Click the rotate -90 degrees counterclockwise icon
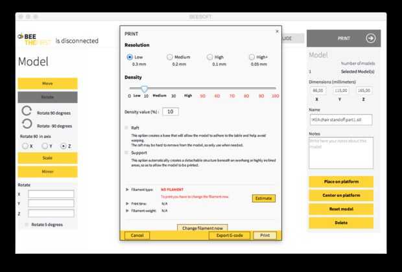The height and width of the screenshot is (272, 402). pyautogui.click(x=27, y=124)
